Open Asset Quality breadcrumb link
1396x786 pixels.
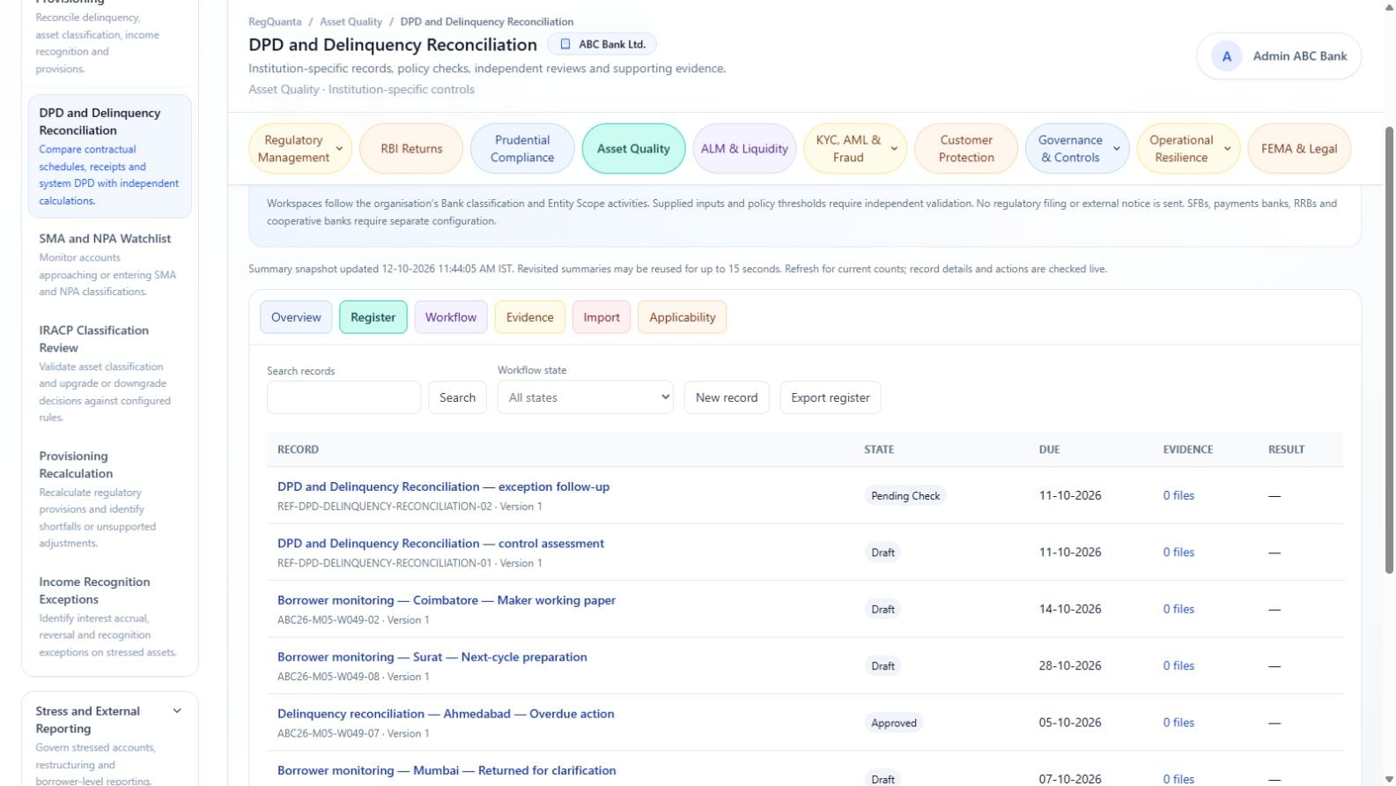coord(351,22)
